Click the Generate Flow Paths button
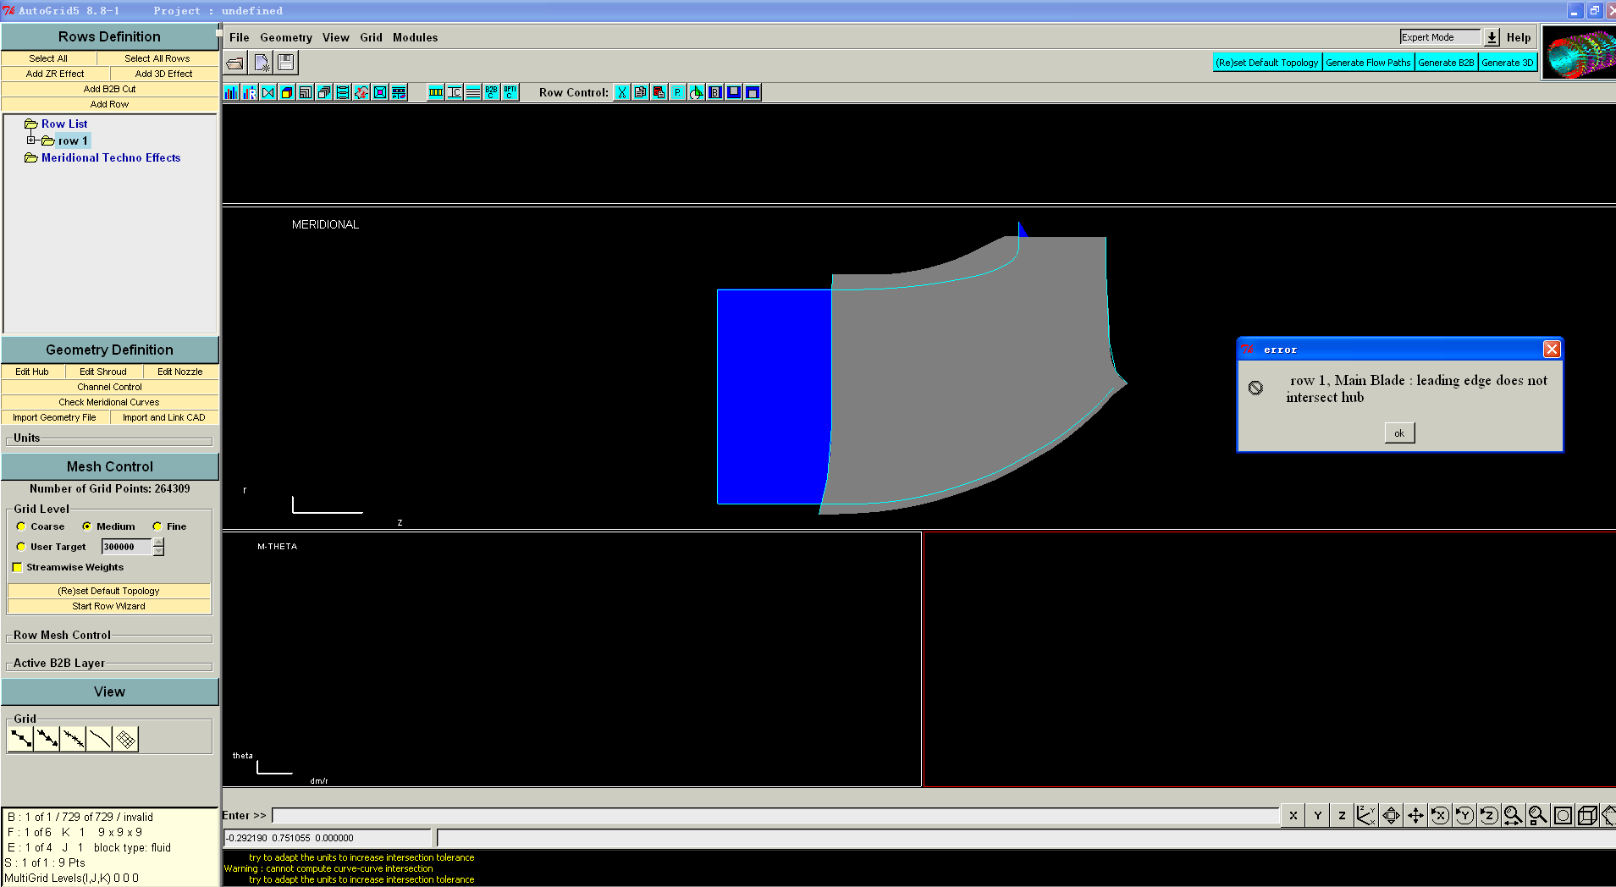The image size is (1616, 887). [x=1367, y=63]
